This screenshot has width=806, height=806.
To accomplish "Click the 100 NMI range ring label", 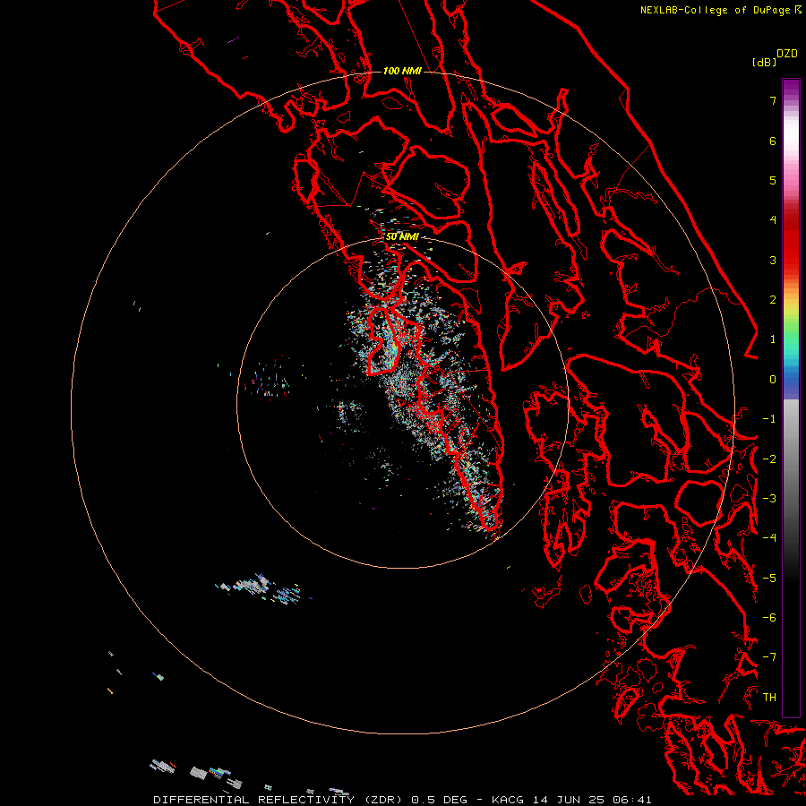I will coord(402,71).
